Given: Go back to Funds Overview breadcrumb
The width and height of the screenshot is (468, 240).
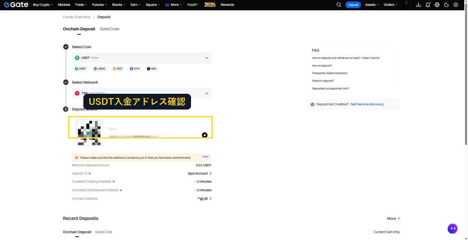Looking at the screenshot, I should [x=77, y=17].
